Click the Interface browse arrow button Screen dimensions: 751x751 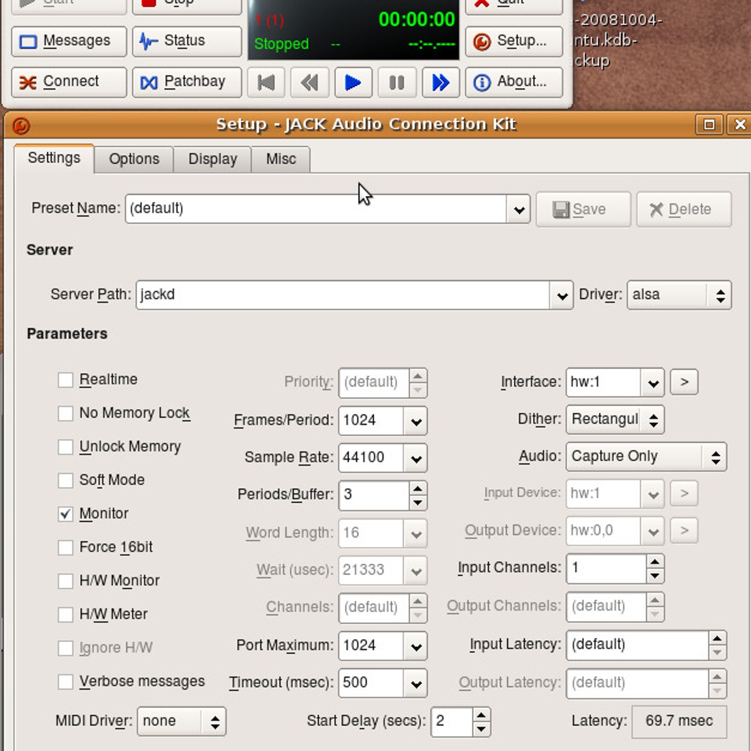684,382
